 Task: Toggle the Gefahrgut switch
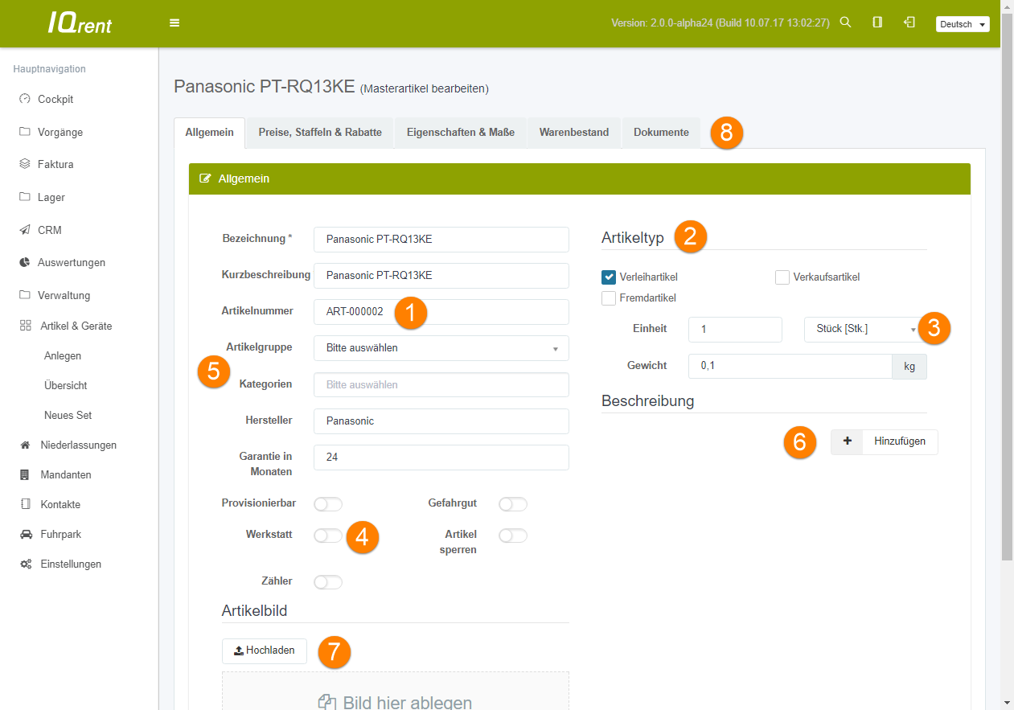tap(513, 504)
